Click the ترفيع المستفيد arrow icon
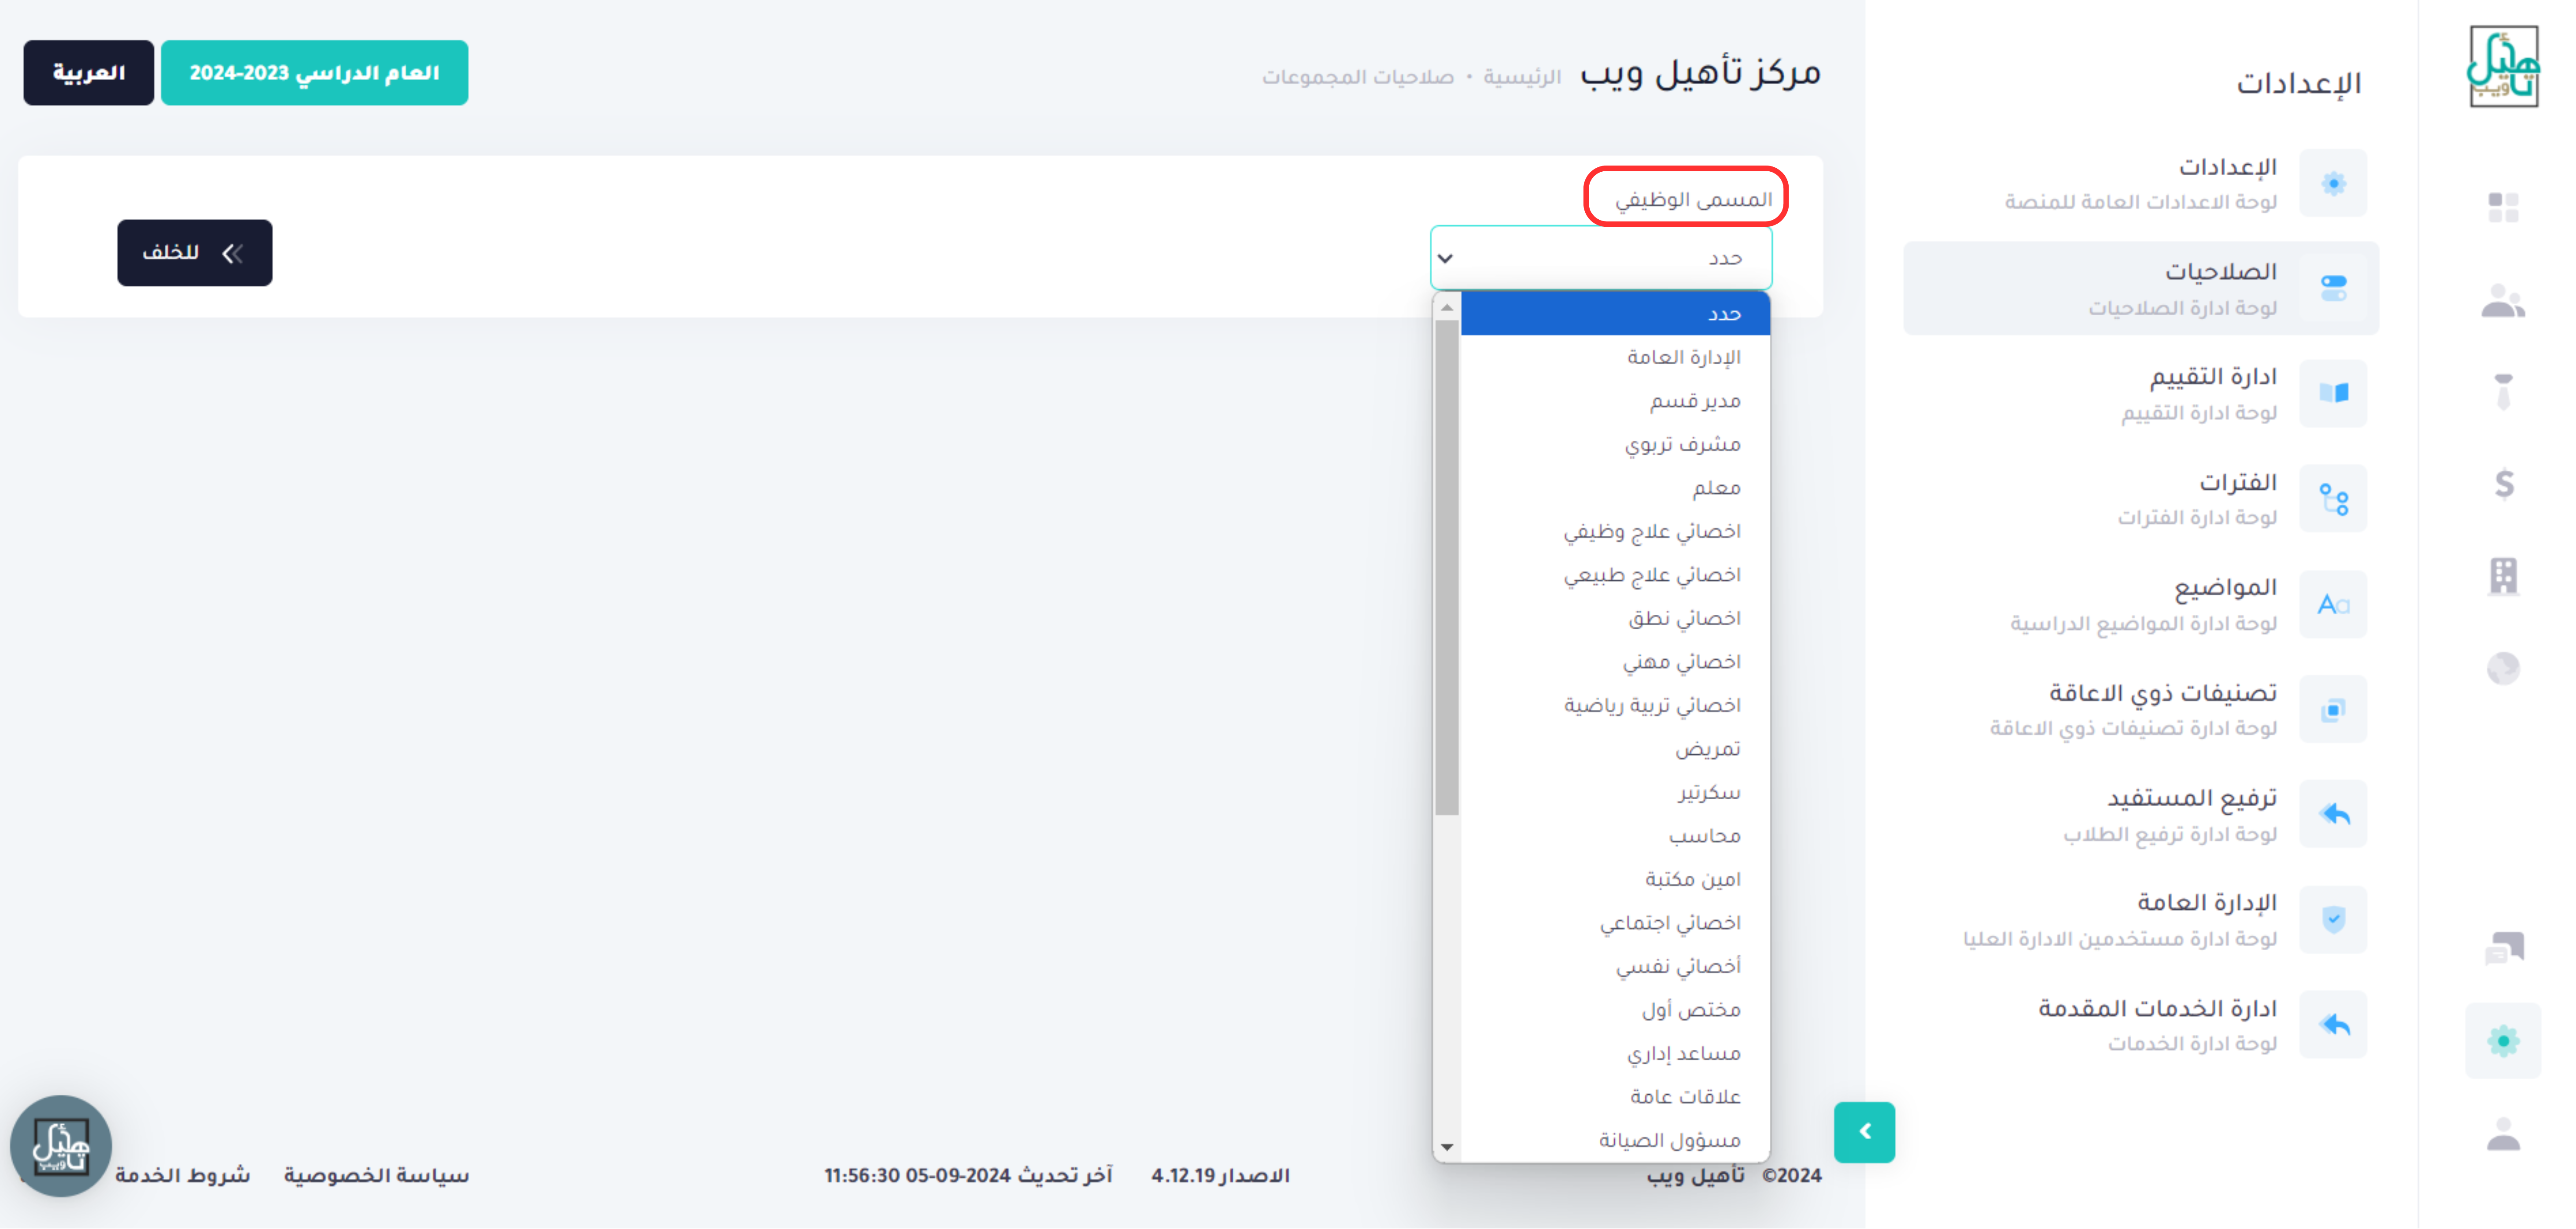This screenshot has width=2576, height=1229. click(2333, 814)
